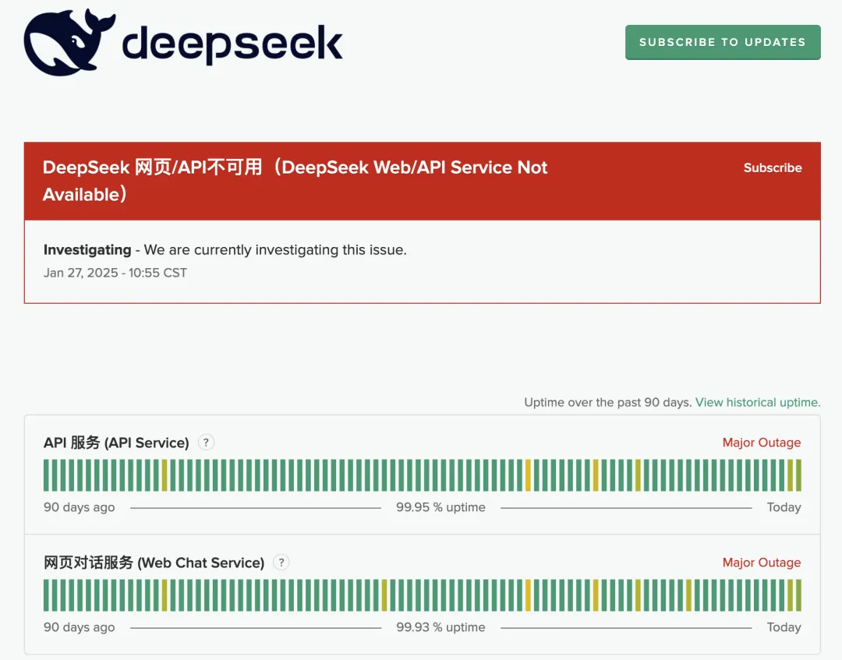The width and height of the screenshot is (842, 660).
Task: Click API Service Major Outage status label
Action: pos(762,443)
